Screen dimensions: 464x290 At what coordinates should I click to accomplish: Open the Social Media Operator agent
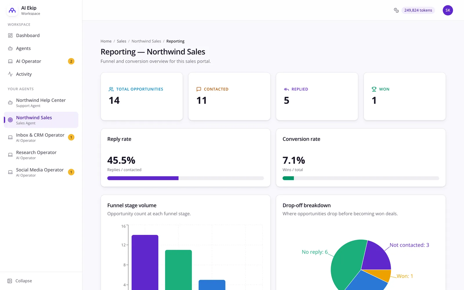[41, 172]
